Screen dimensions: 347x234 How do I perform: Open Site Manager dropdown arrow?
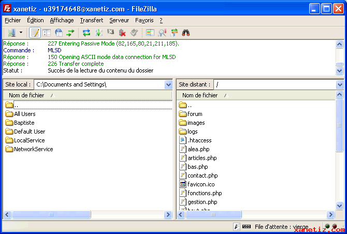point(21,33)
